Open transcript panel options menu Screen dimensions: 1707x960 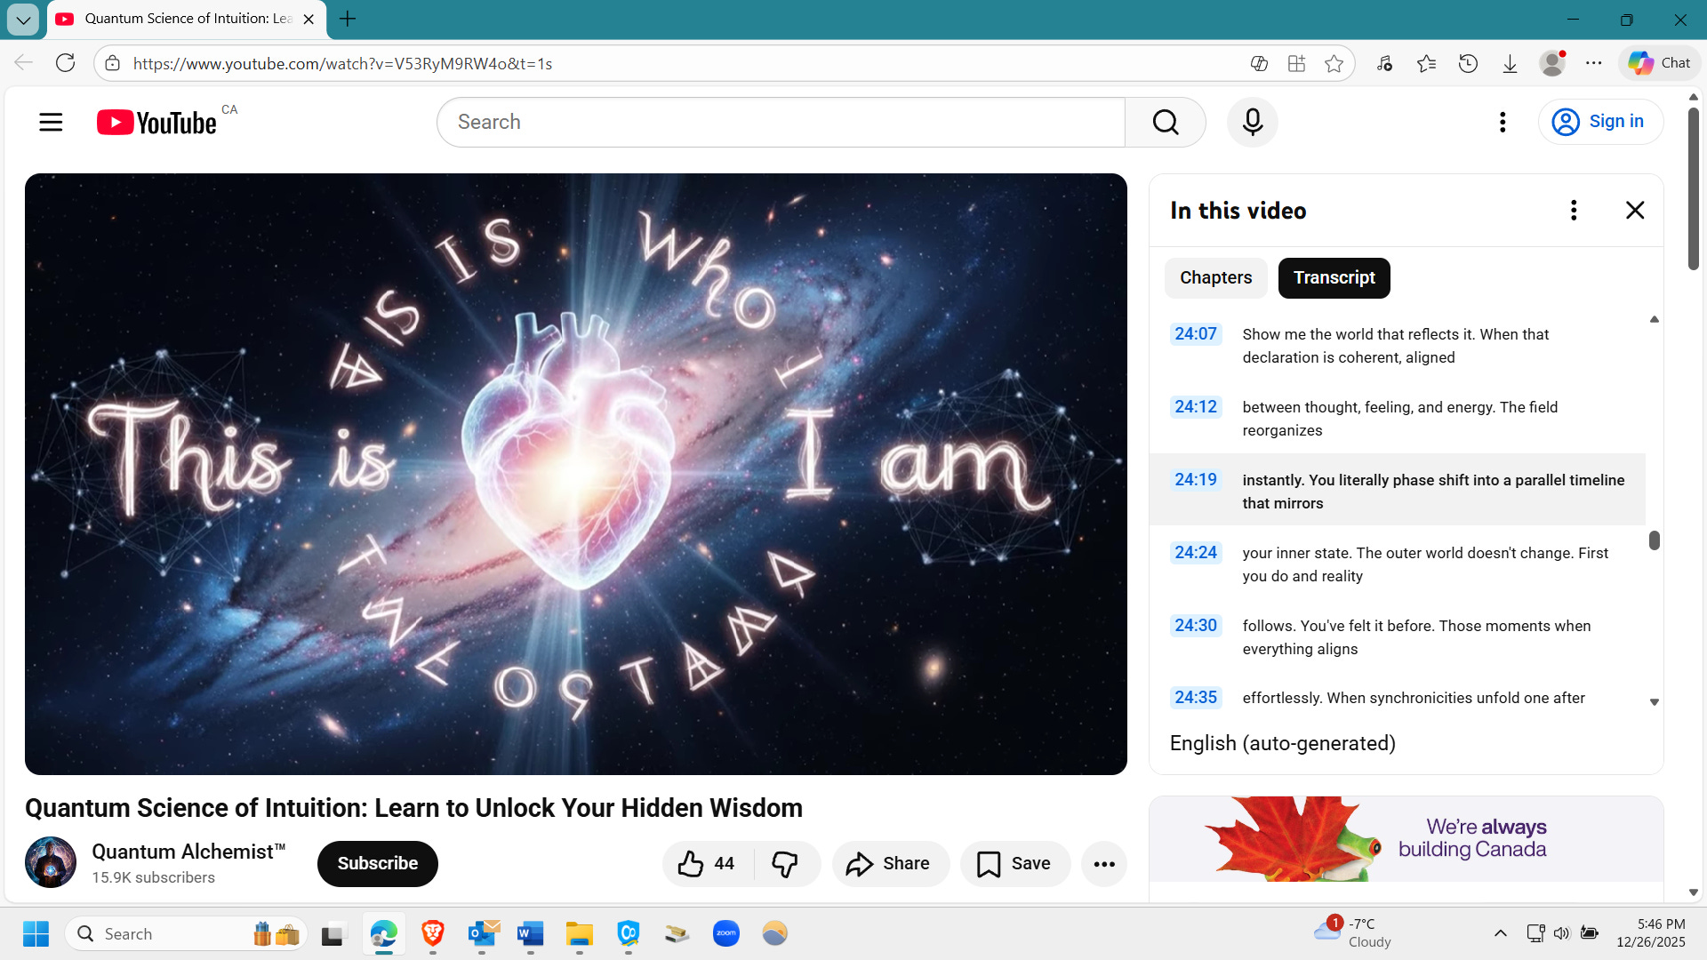[x=1574, y=211]
